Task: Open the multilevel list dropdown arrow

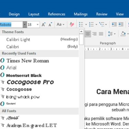Action: pos(106,24)
